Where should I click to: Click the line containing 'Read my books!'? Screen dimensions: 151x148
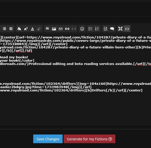click(x=14, y=57)
